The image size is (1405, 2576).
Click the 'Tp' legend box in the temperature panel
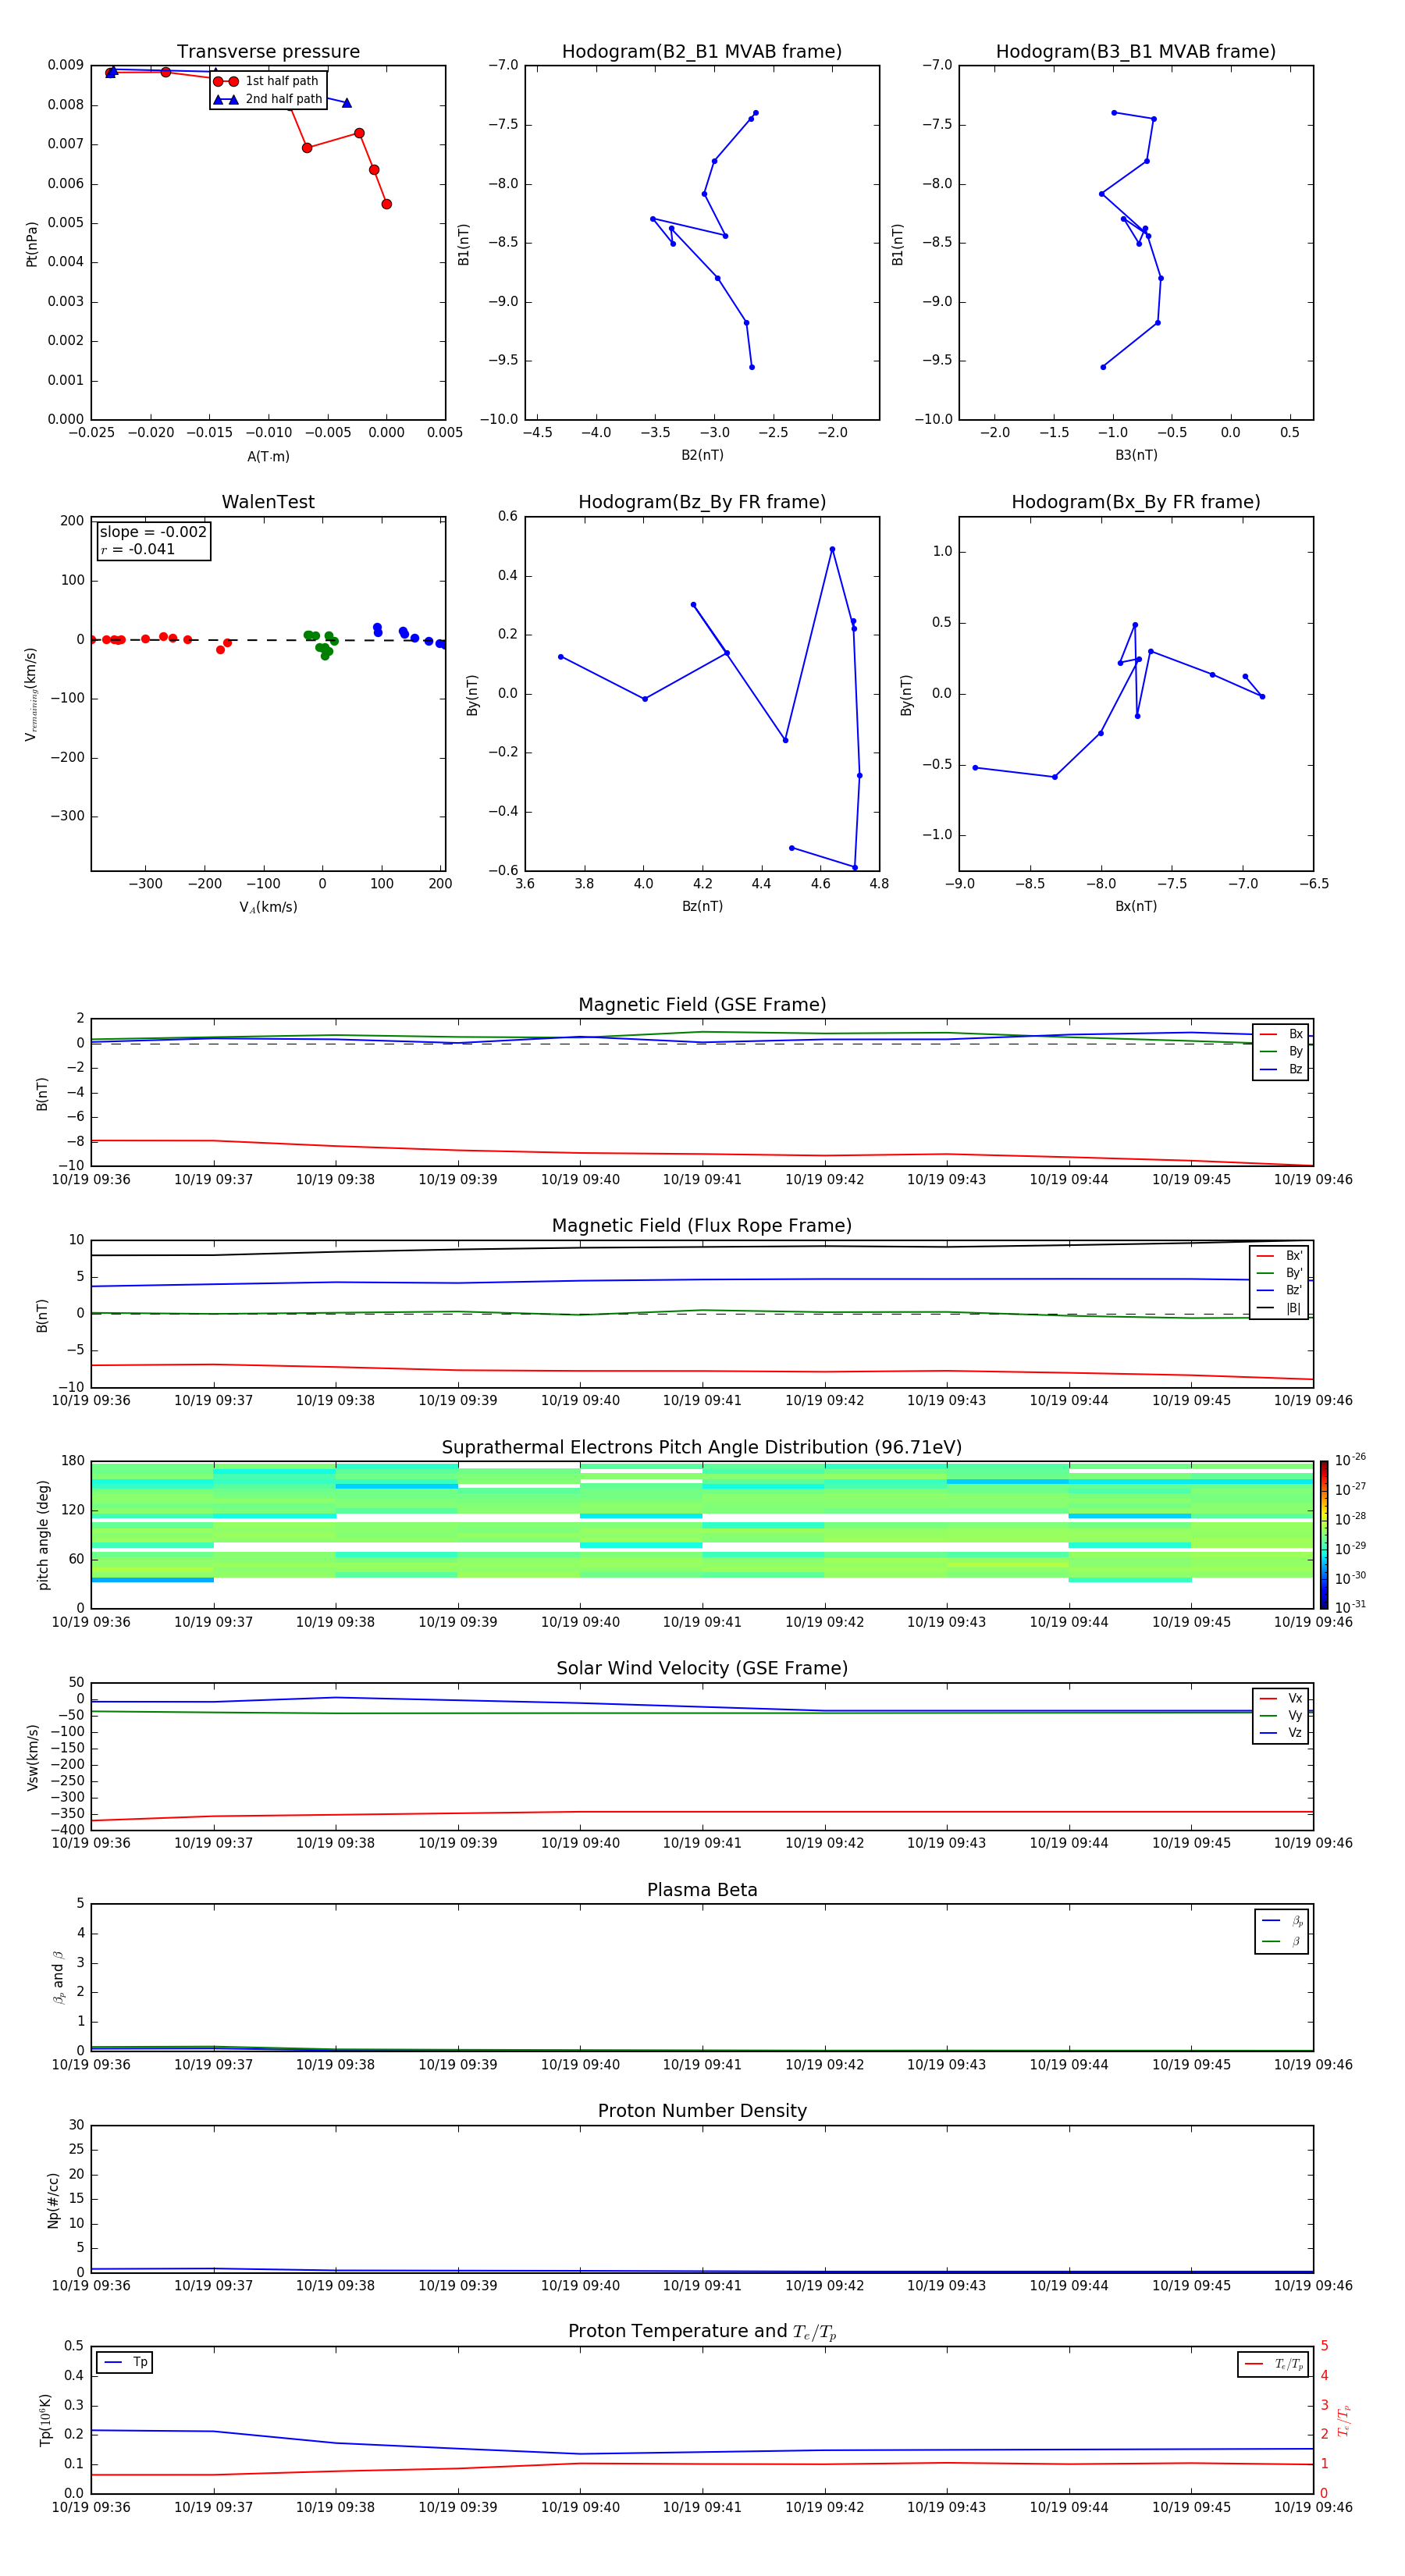point(124,2362)
